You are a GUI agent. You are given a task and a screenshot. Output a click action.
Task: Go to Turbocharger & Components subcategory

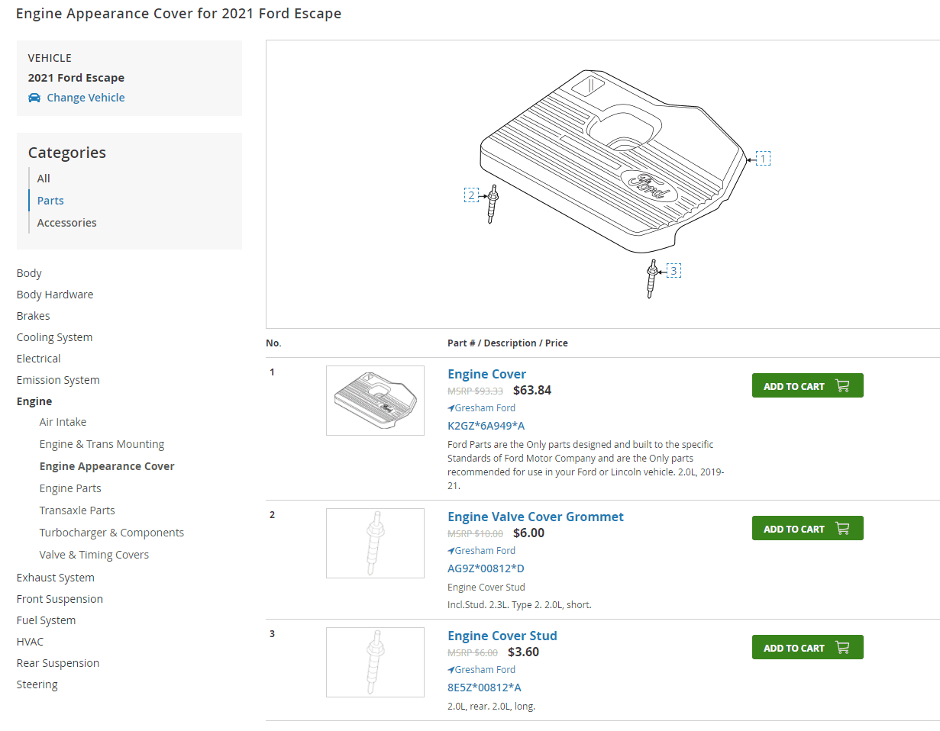[112, 533]
